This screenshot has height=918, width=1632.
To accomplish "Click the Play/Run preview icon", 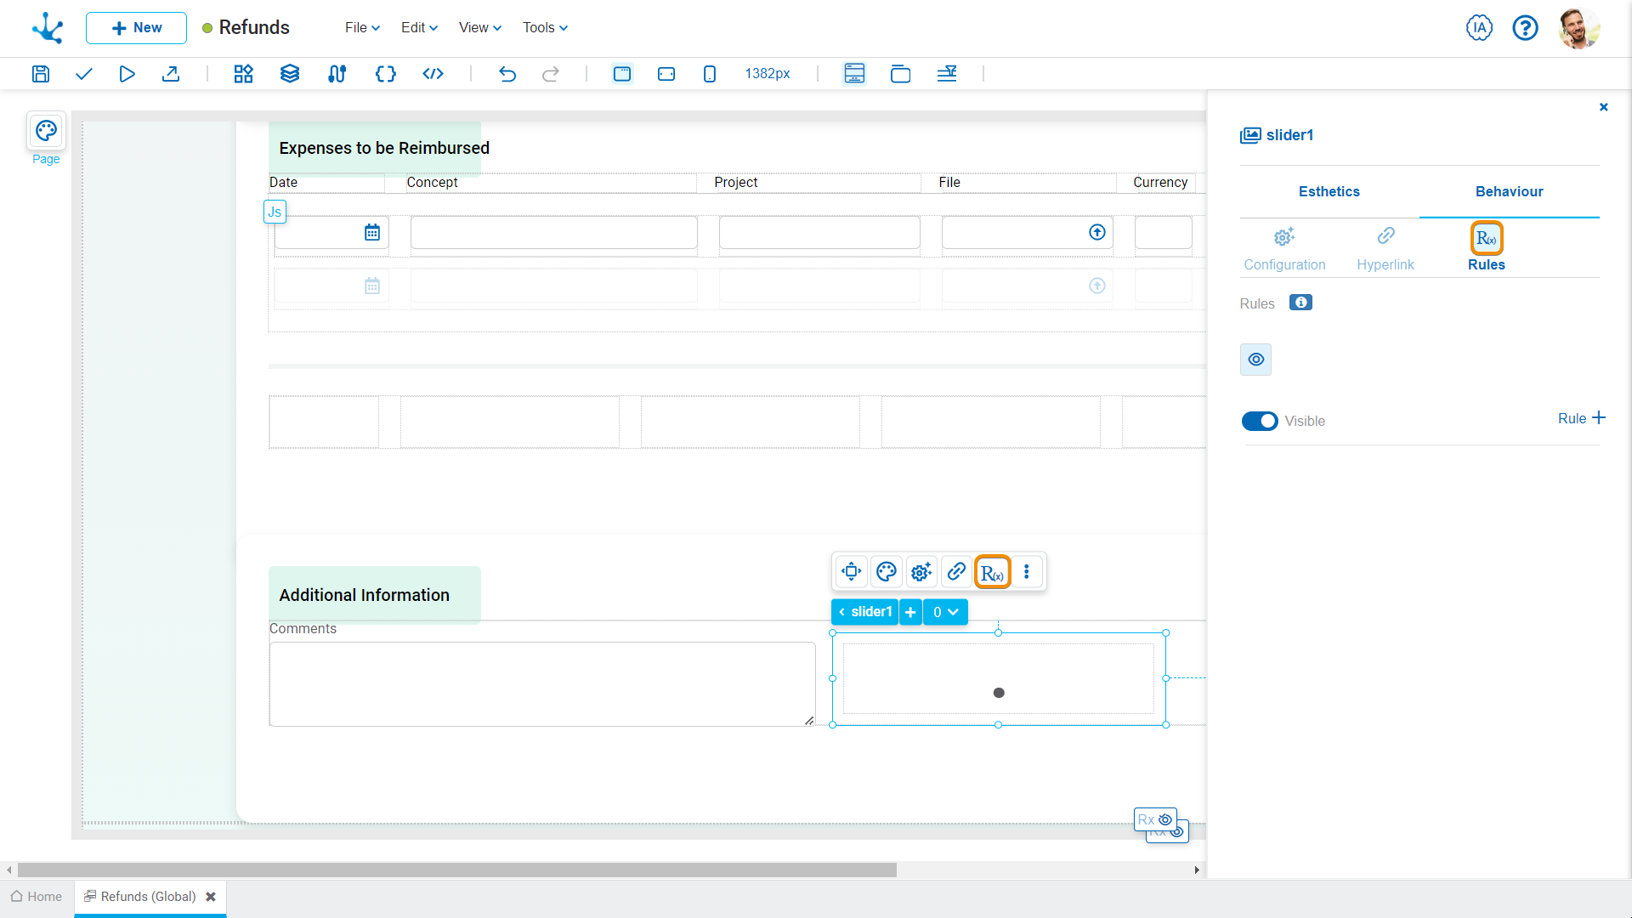I will [127, 74].
